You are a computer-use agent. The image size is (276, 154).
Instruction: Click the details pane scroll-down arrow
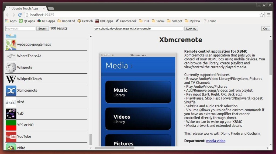(271, 145)
